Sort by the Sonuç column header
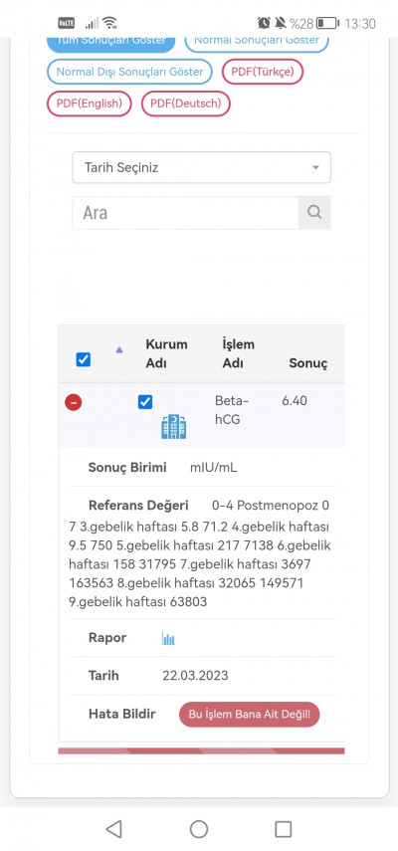This screenshot has width=398, height=851. click(x=308, y=363)
